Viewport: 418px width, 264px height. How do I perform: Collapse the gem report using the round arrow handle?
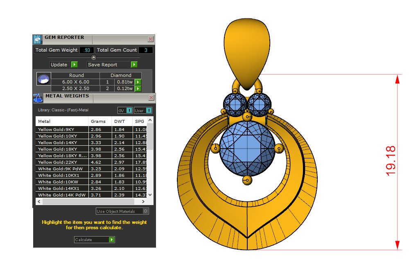[94, 57]
